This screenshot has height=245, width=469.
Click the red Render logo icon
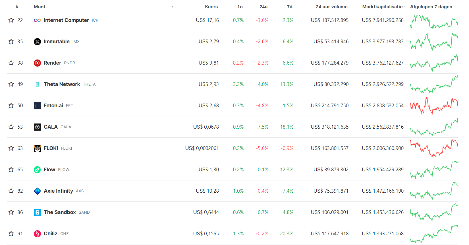[37, 63]
